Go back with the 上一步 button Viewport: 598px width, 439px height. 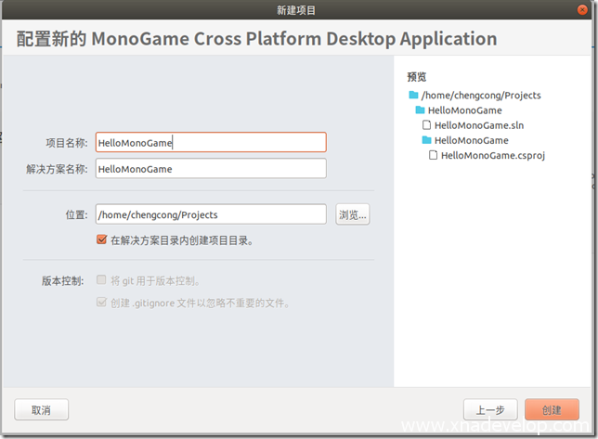pos(489,409)
